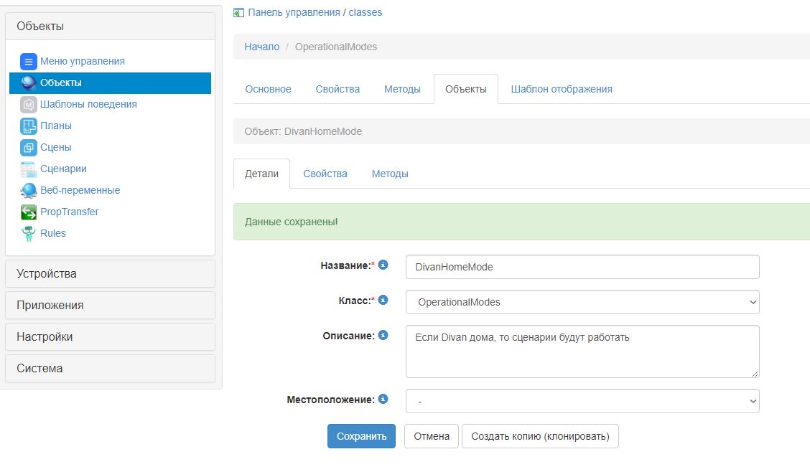Click into the Название text field
Screen dimensions: 810x472
[x=582, y=267]
